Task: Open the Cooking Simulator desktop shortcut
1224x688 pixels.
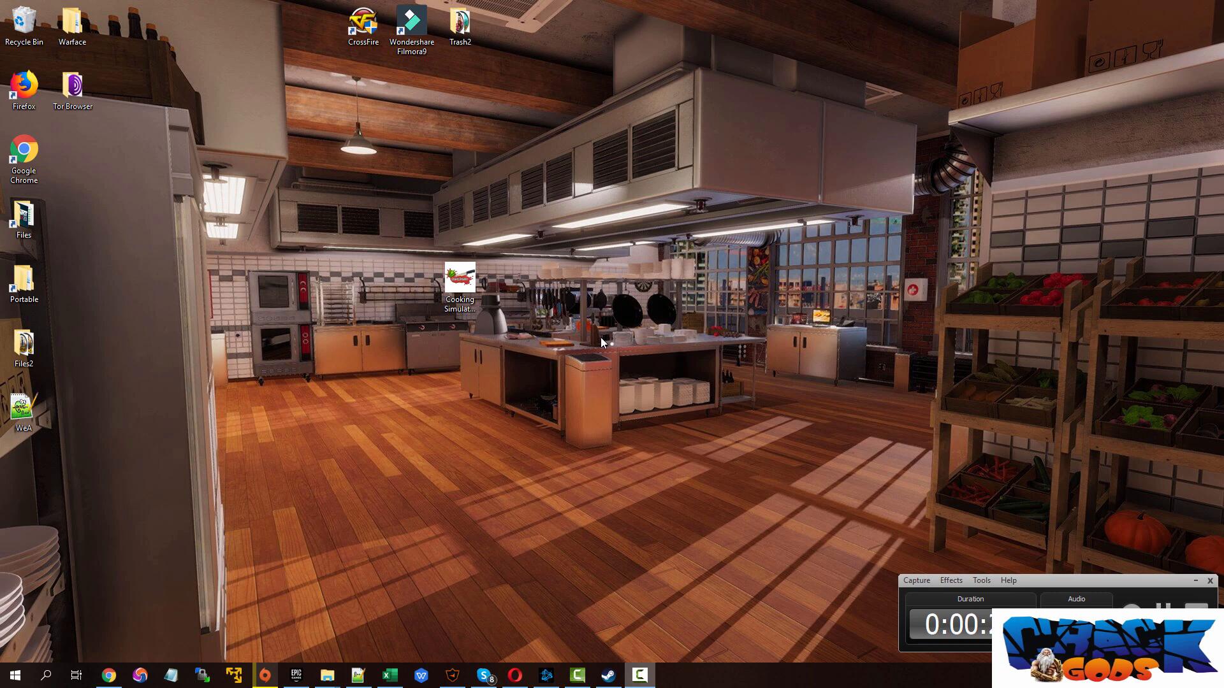Action: (460, 278)
